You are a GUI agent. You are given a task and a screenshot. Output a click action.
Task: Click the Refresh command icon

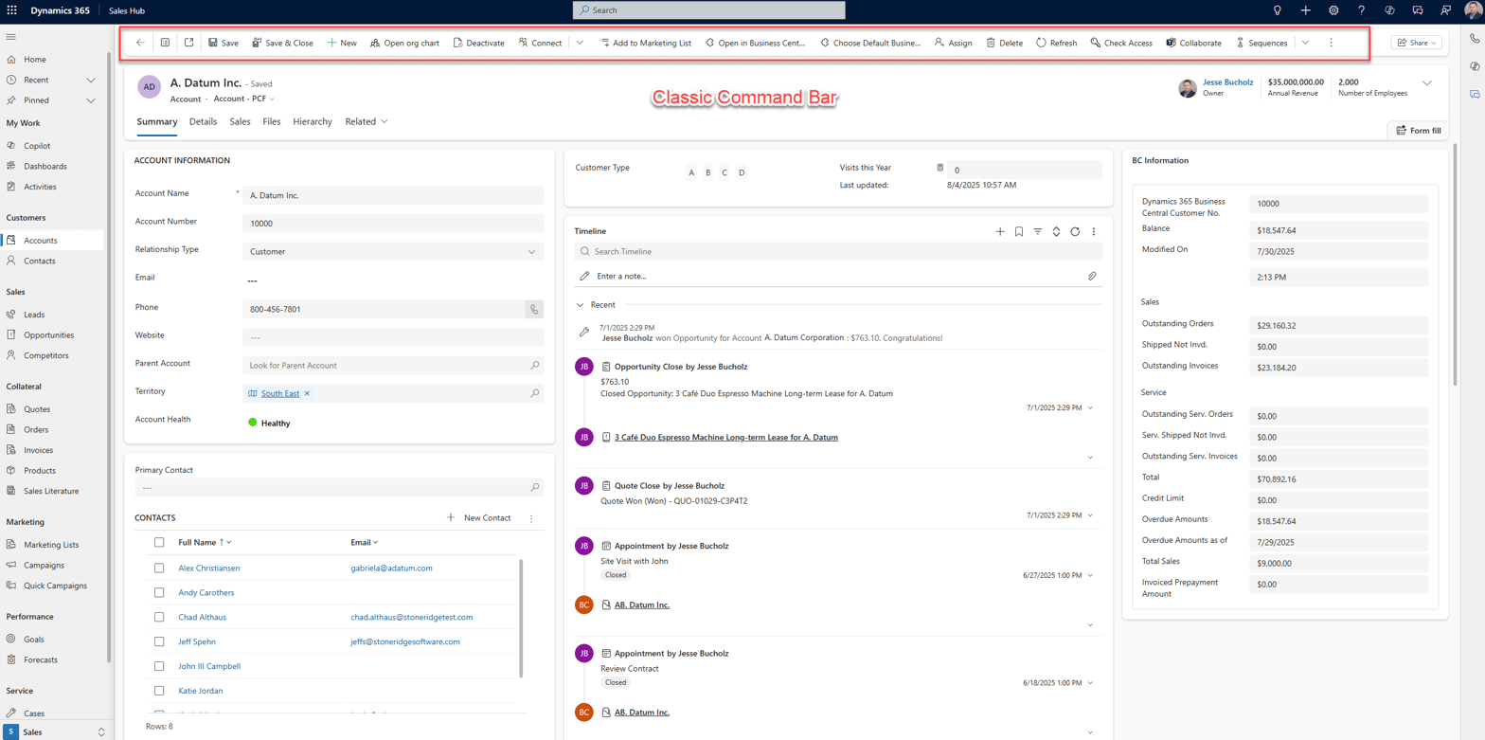(x=1041, y=43)
